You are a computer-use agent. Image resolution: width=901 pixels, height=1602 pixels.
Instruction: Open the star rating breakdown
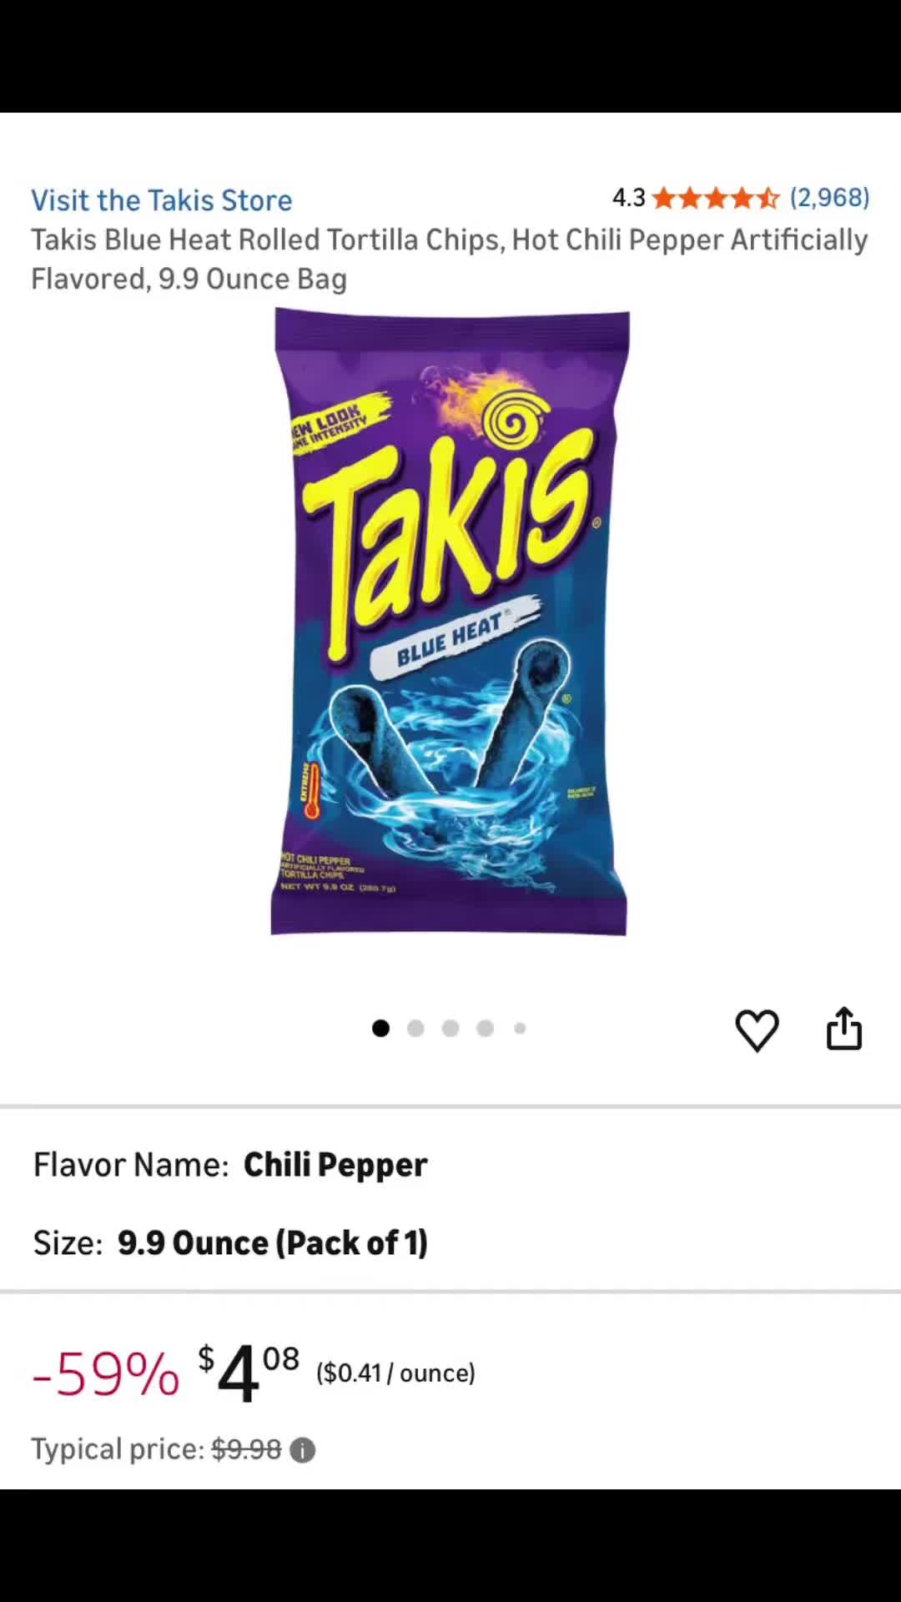[x=715, y=198]
